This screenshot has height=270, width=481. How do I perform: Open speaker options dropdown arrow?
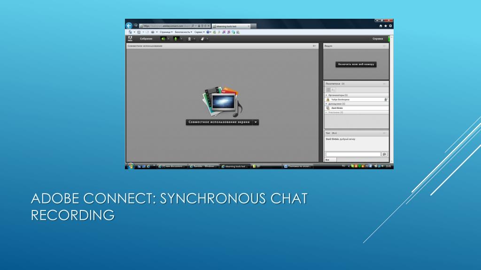click(168, 39)
